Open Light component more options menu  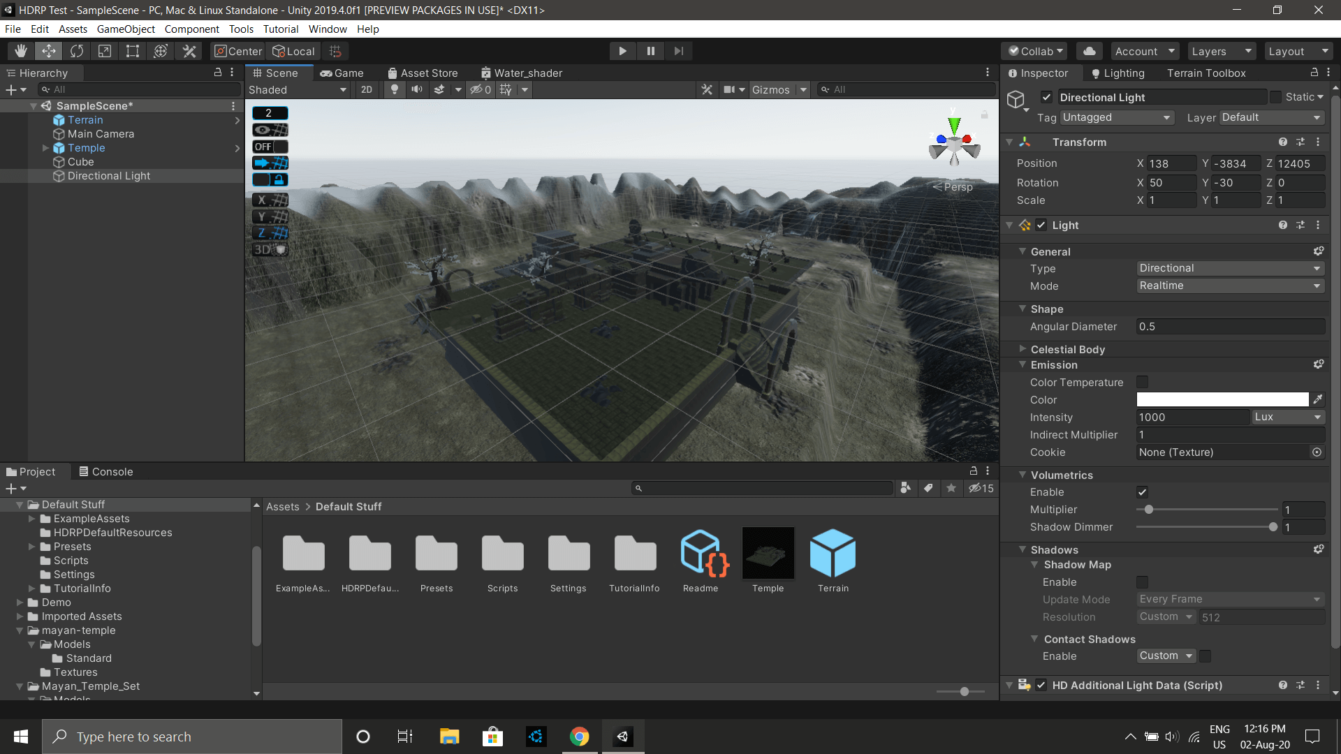pyautogui.click(x=1318, y=225)
